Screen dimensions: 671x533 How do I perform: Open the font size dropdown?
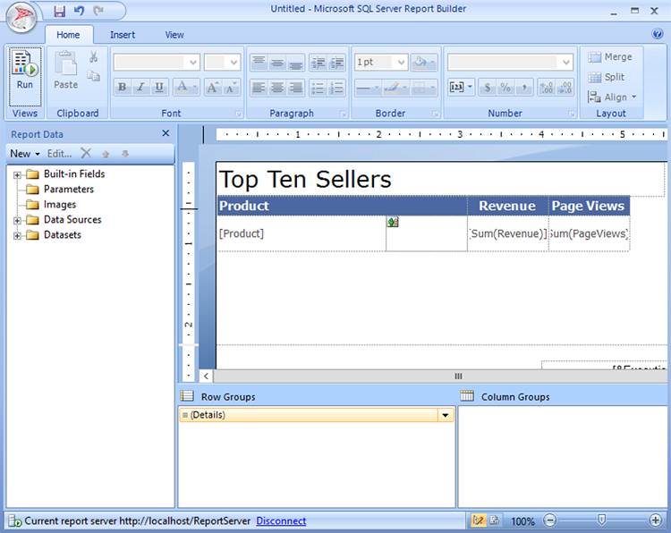click(234, 63)
